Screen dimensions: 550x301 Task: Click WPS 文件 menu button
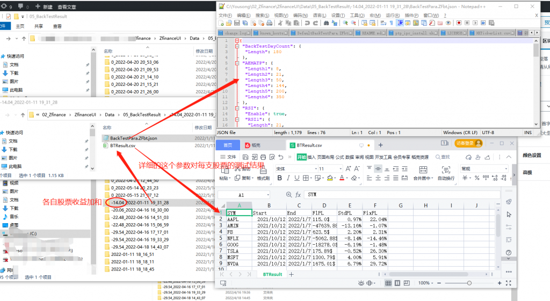point(228,157)
